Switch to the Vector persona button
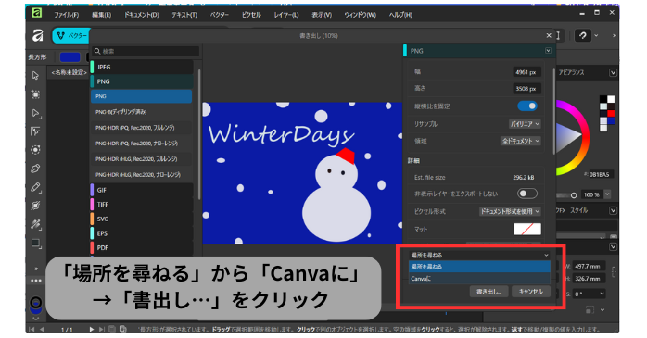This screenshot has height=338, width=647. [x=71, y=36]
